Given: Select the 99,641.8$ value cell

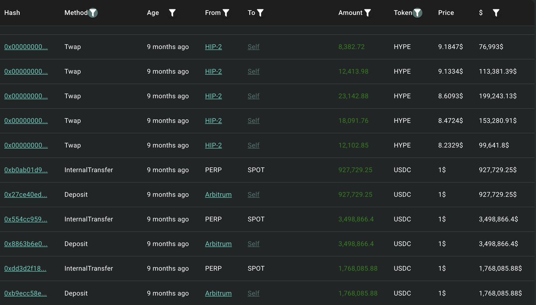Looking at the screenshot, I should 494,145.
